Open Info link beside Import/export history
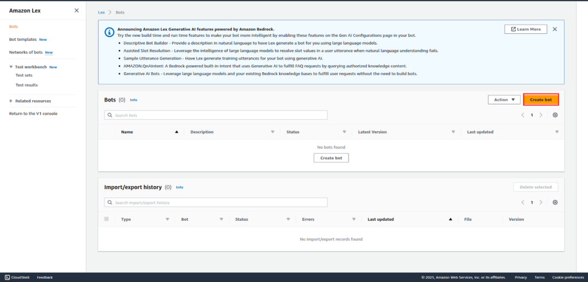Viewport: 588px width, 282px height. tap(180, 187)
